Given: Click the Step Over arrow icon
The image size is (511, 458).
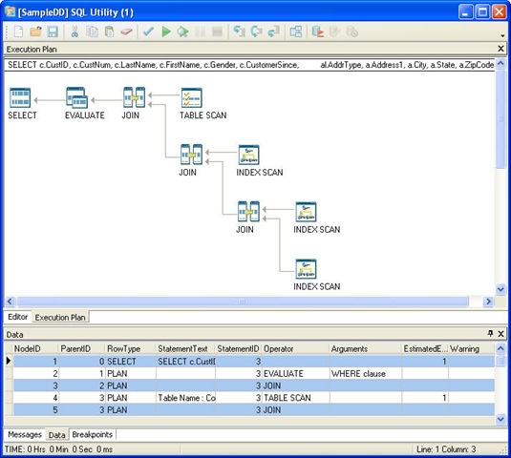Looking at the screenshot, I should pyautogui.click(x=257, y=31).
